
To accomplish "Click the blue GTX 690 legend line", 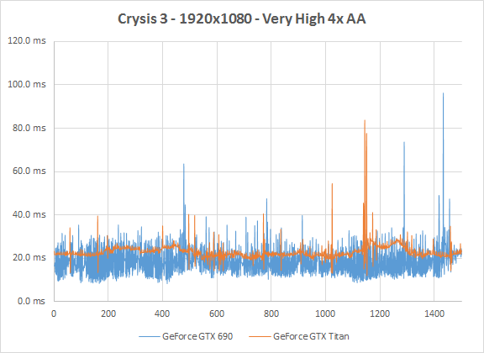I will (x=149, y=336).
